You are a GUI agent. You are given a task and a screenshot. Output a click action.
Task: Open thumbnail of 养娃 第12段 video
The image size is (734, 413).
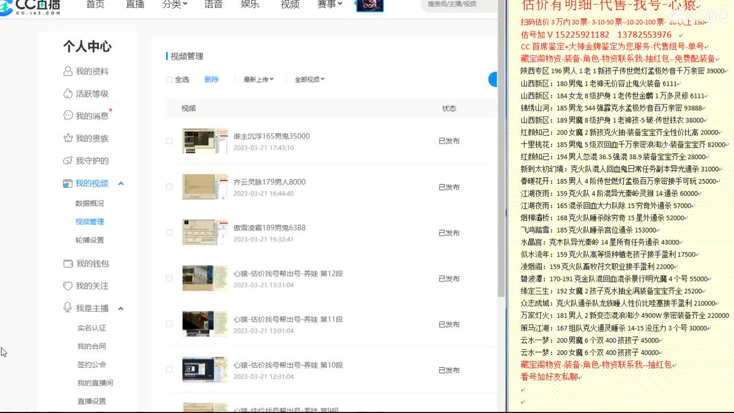coord(205,278)
